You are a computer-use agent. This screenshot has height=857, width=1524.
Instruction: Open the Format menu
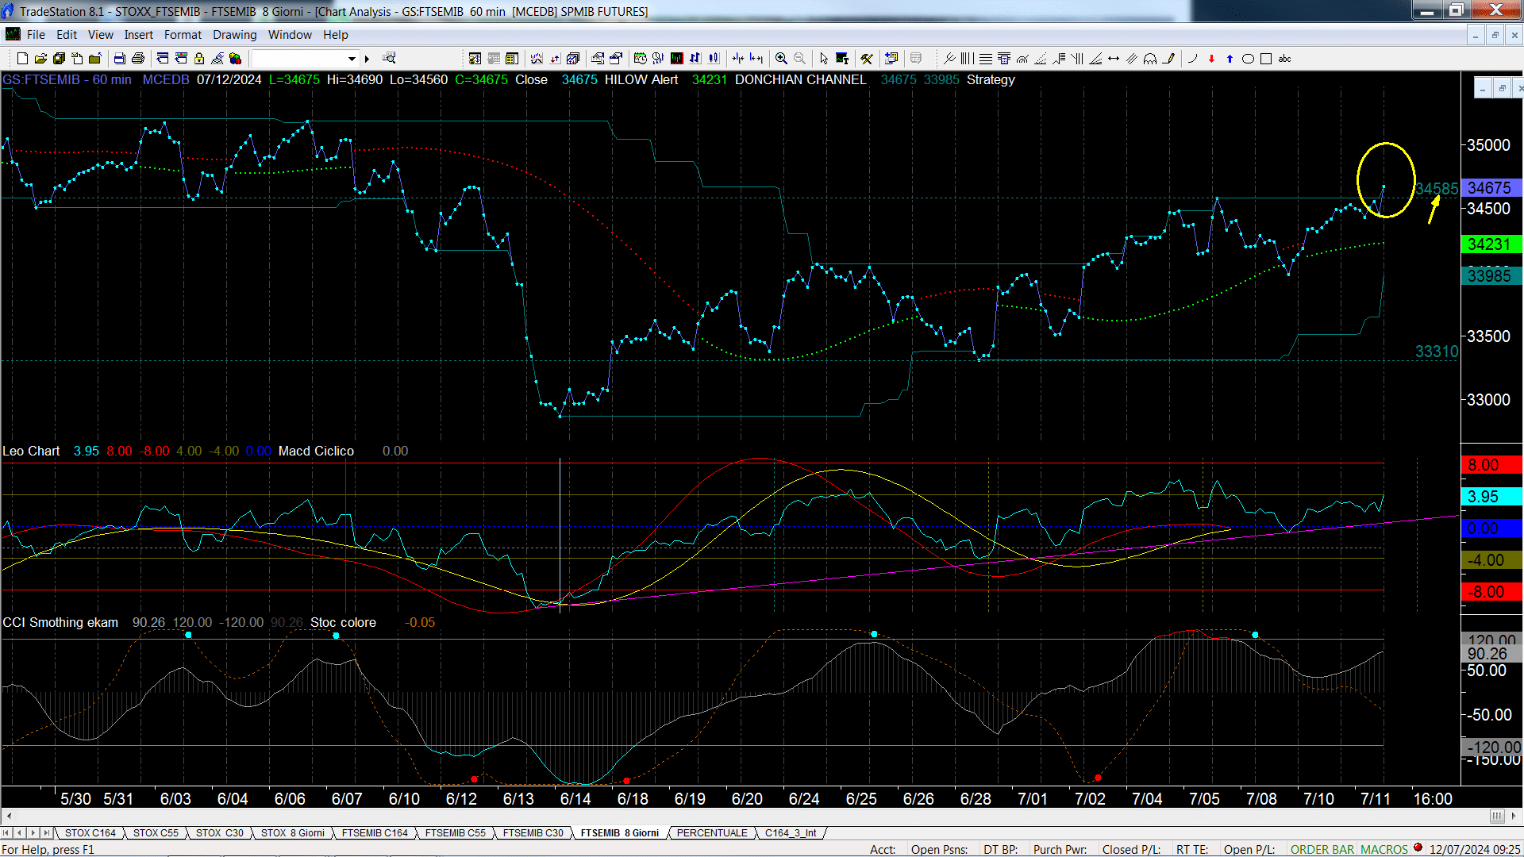(x=183, y=34)
